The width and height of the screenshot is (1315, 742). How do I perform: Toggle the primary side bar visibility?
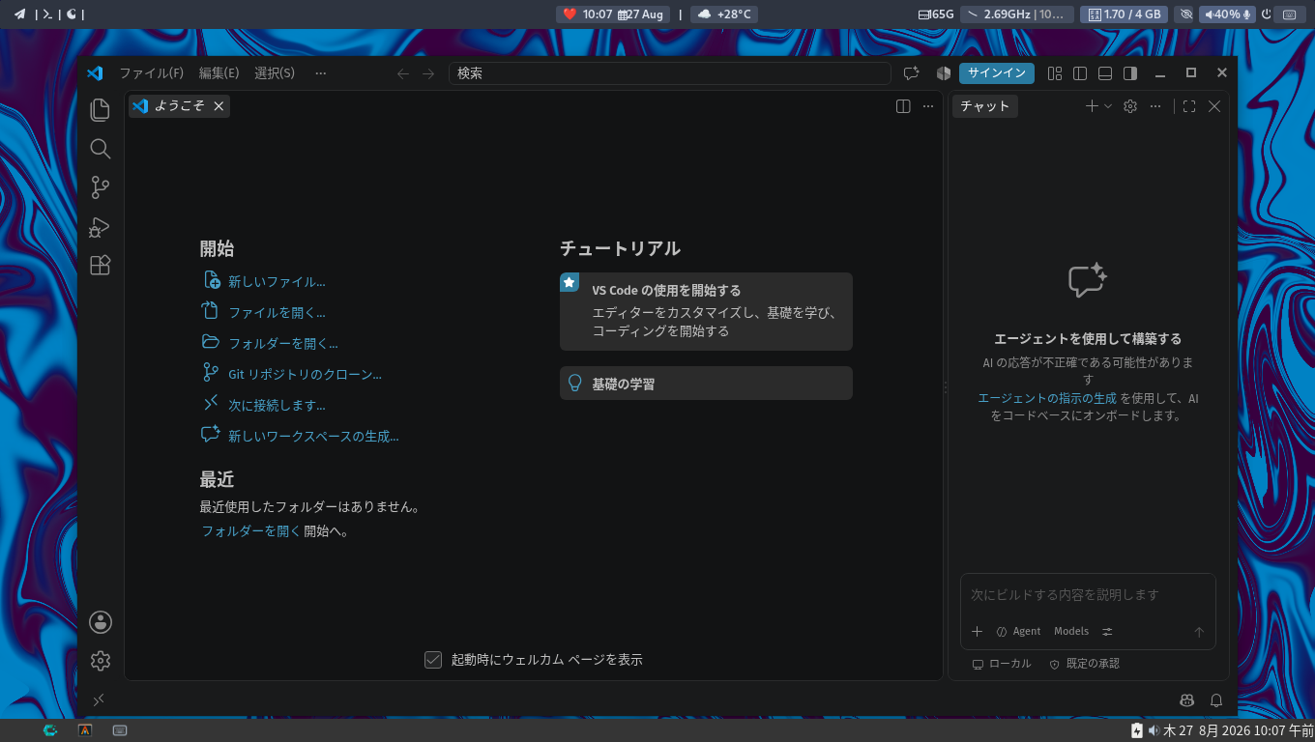pos(1080,73)
